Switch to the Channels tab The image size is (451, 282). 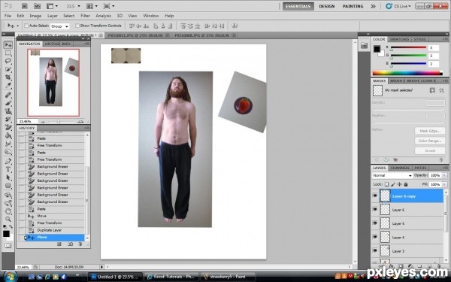click(x=400, y=168)
